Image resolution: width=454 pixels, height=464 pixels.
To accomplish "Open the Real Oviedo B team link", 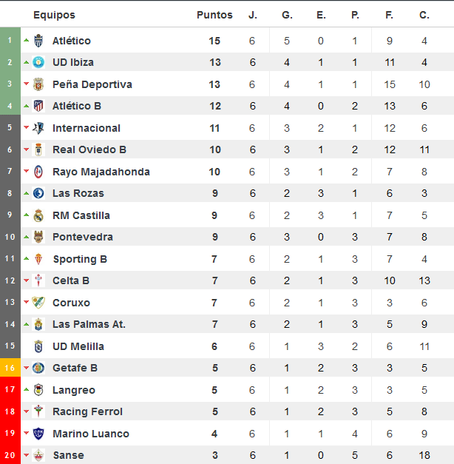I will 89,149.
